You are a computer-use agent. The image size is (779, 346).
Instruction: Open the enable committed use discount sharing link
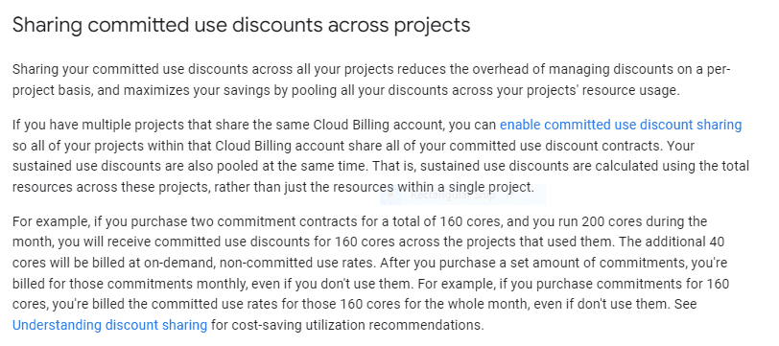click(x=621, y=125)
